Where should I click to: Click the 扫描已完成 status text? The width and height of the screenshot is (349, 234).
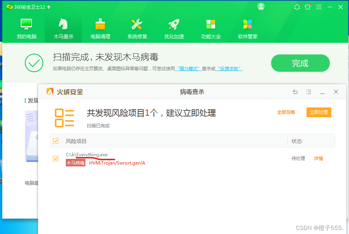point(98,126)
